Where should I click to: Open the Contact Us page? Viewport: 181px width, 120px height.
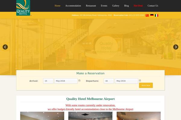[153, 6]
